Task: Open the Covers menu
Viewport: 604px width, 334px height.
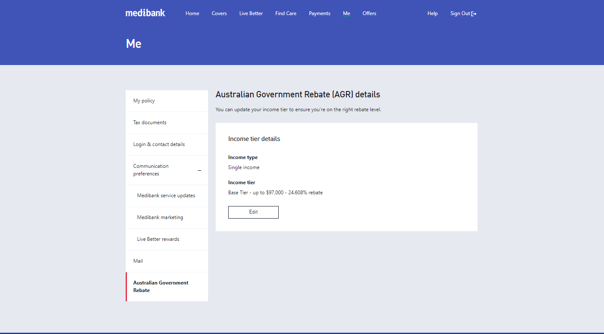Action: pyautogui.click(x=219, y=13)
